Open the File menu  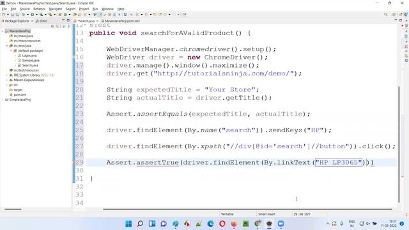4,9
